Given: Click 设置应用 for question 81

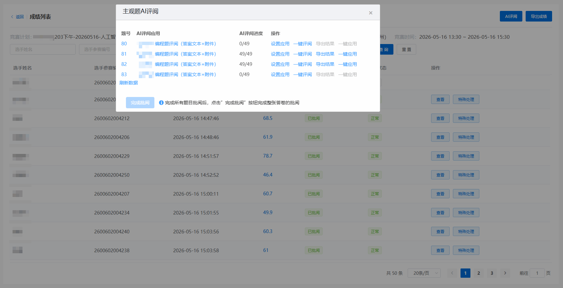Looking at the screenshot, I should click(x=280, y=54).
